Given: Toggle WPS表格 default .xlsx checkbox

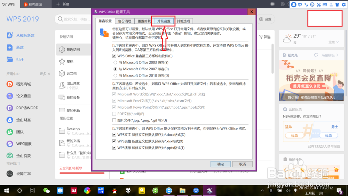Looking at the screenshot, I should click(x=114, y=141).
